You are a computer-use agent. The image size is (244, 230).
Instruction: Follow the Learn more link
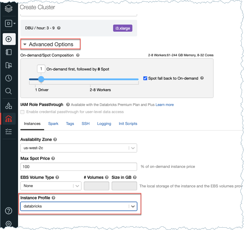165,105
